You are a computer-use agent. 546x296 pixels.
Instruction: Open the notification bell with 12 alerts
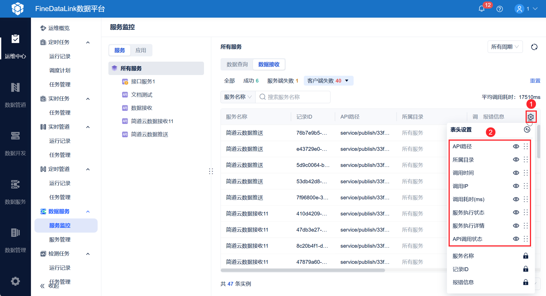[482, 9]
